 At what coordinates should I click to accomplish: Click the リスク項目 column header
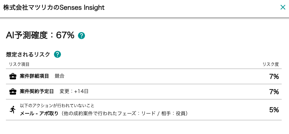19,64
